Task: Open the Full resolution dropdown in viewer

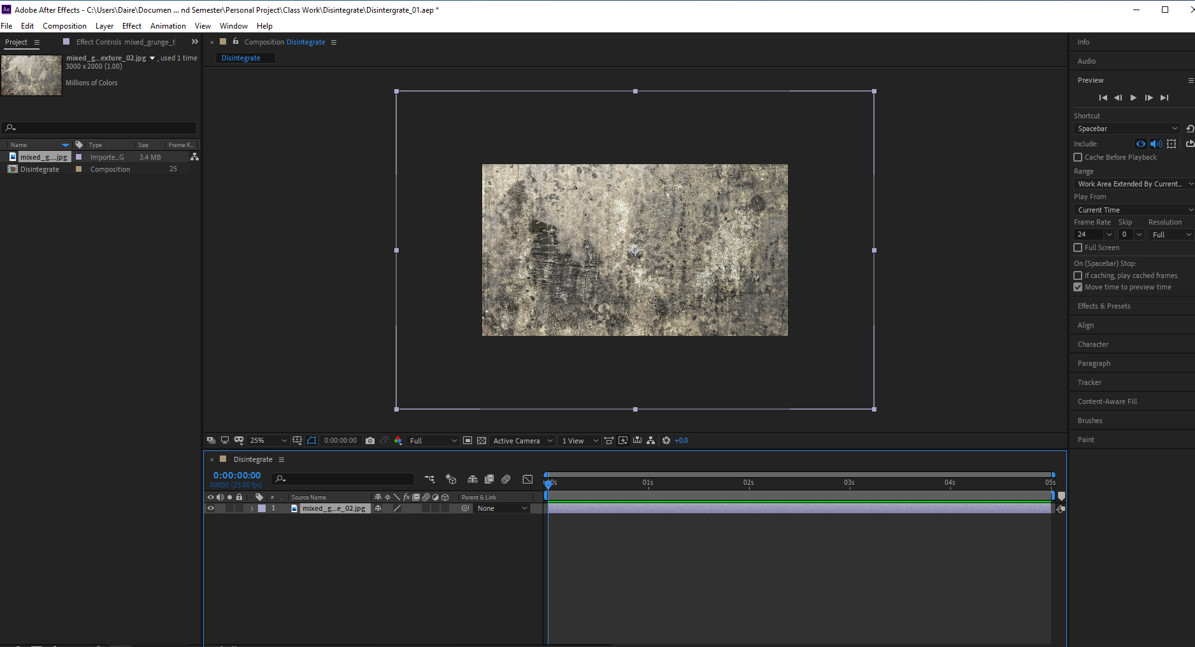Action: coord(433,440)
